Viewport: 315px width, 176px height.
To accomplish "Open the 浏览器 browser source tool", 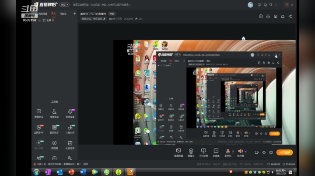I will [x=54, y=145].
